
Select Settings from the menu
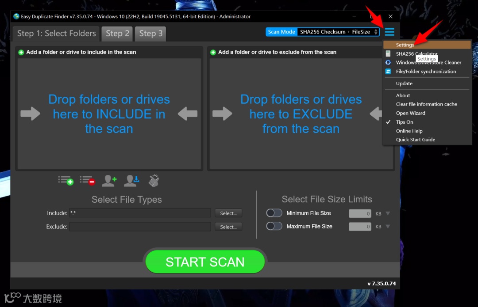427,45
